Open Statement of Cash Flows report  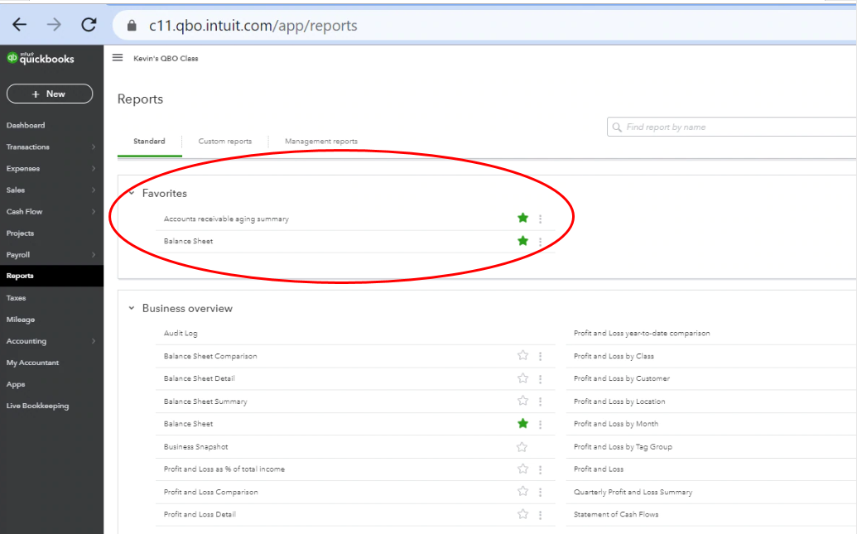point(616,514)
